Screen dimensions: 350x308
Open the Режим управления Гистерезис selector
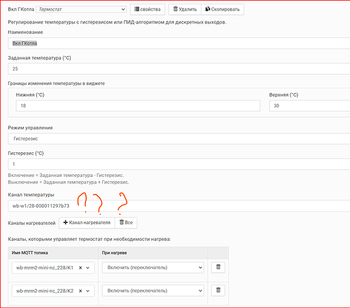pos(179,139)
